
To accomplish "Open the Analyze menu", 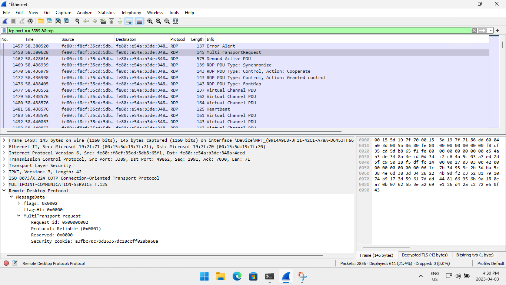I will pyautogui.click(x=84, y=13).
